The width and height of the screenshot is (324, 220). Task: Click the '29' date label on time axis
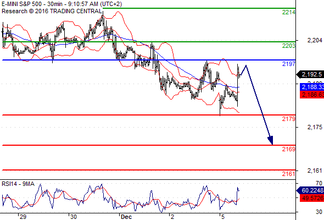[x=23, y=217]
